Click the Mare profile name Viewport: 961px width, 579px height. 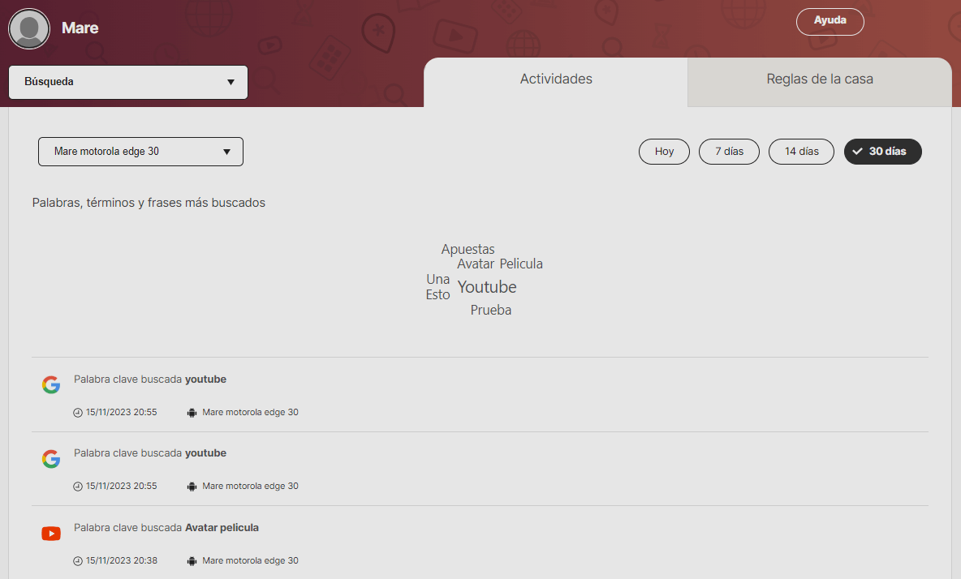[80, 28]
